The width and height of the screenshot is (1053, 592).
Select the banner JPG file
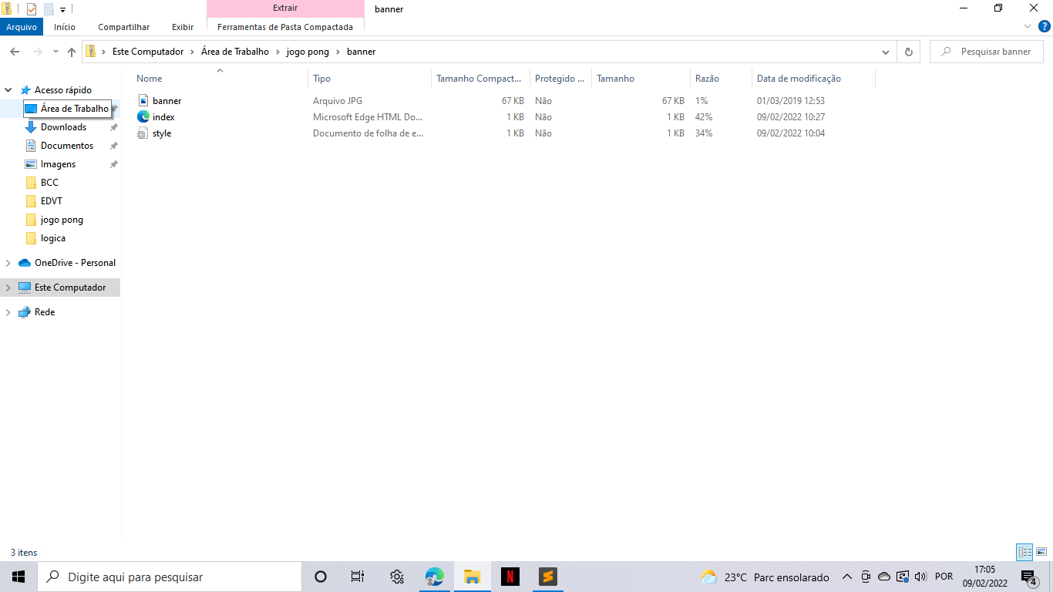[167, 101]
